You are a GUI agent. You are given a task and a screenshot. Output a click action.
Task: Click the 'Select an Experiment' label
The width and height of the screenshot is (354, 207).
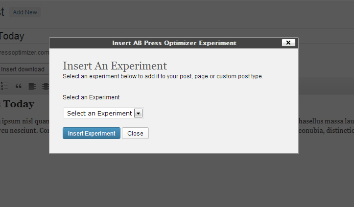(91, 97)
